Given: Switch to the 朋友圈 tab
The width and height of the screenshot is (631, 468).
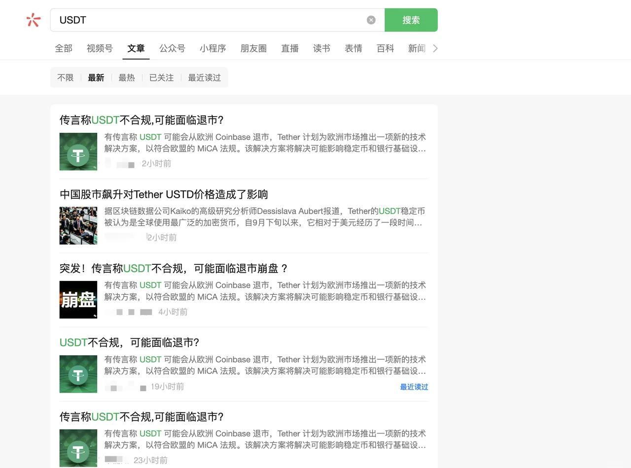Looking at the screenshot, I should [x=253, y=48].
